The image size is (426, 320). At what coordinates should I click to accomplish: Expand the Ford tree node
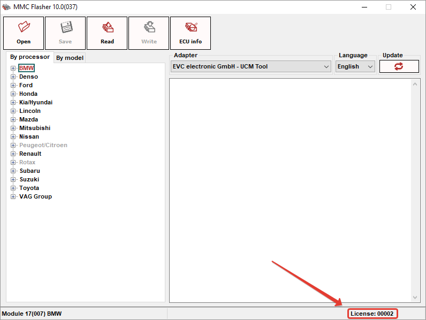click(13, 85)
